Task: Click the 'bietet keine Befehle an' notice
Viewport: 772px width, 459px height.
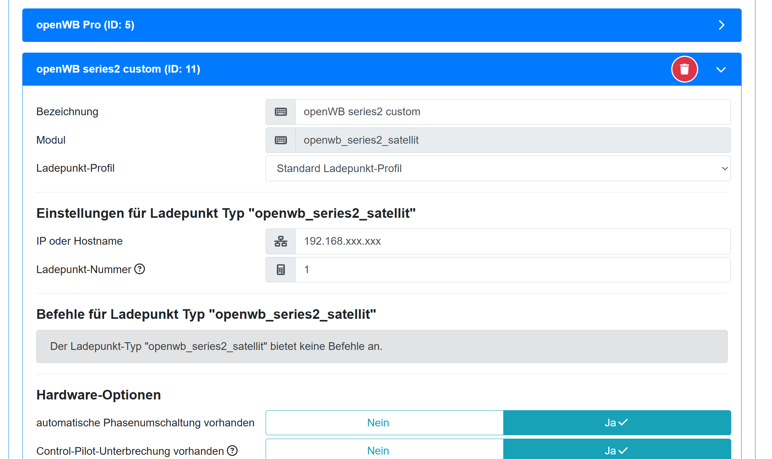Action: (382, 346)
